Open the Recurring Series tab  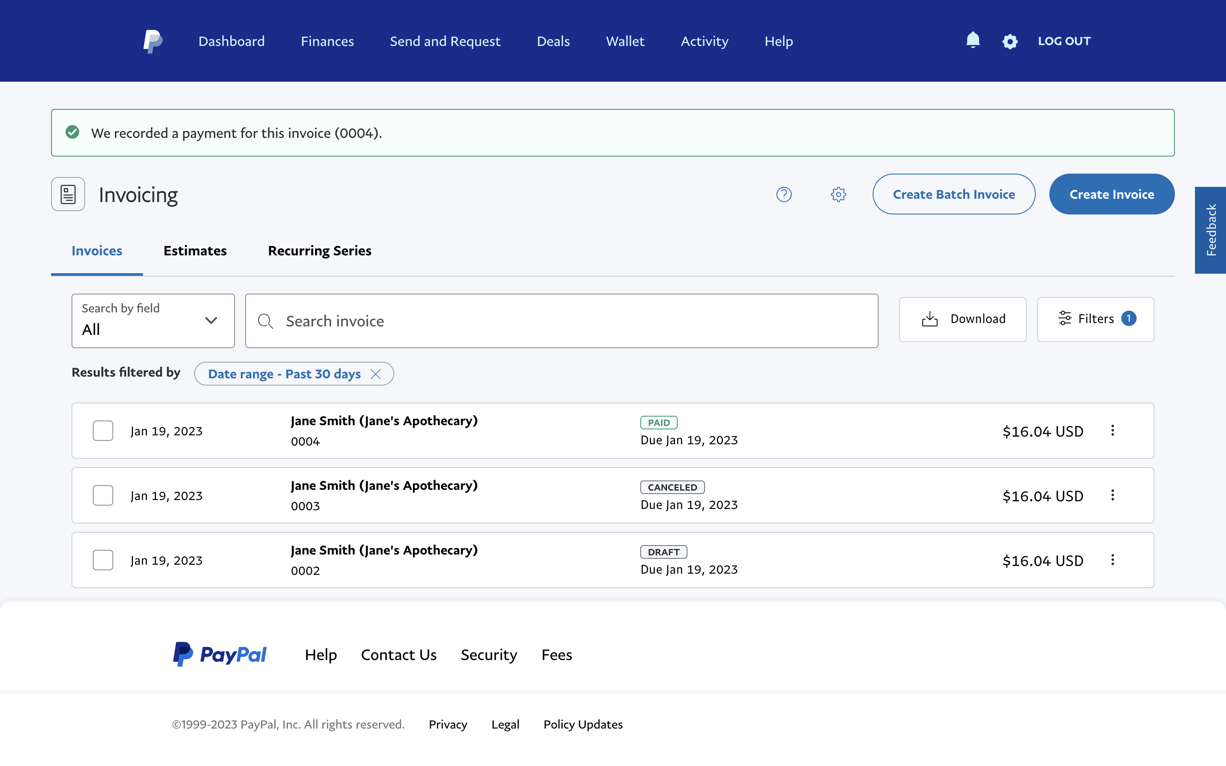pos(319,251)
